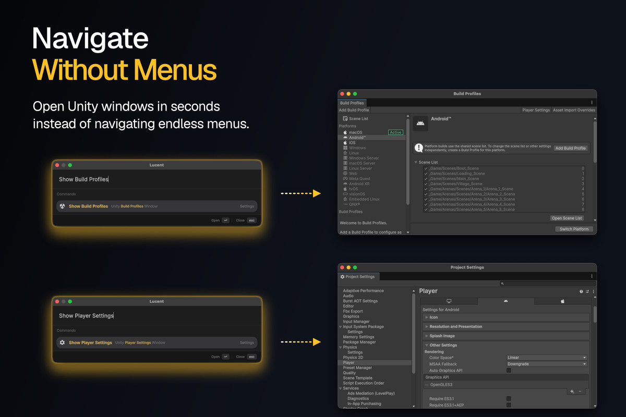Toggle the Require ES3.1 checkbox

click(x=509, y=399)
